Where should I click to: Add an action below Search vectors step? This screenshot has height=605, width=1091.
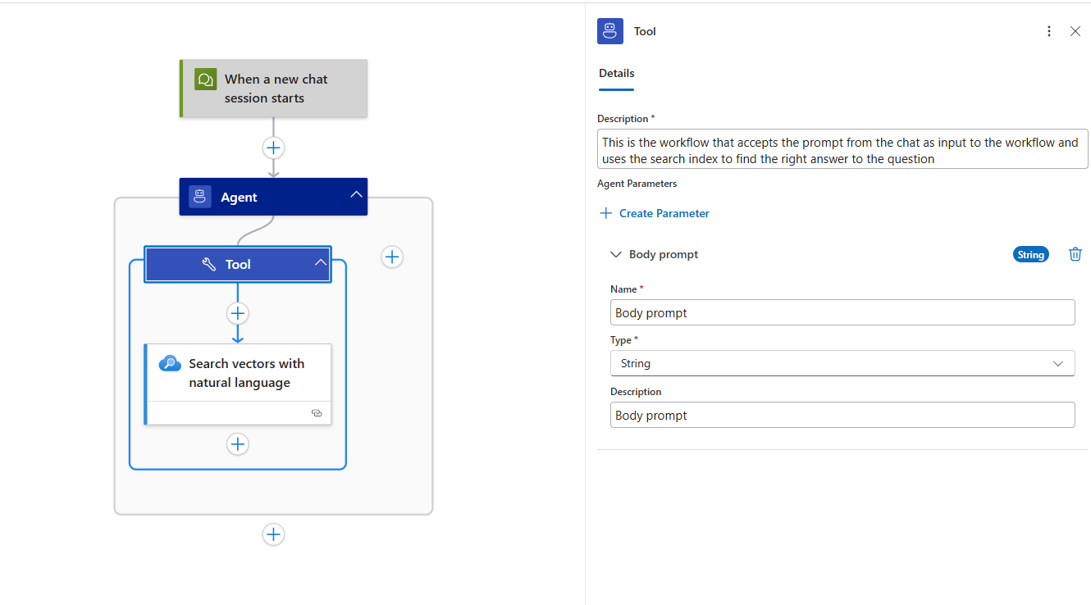click(x=238, y=444)
